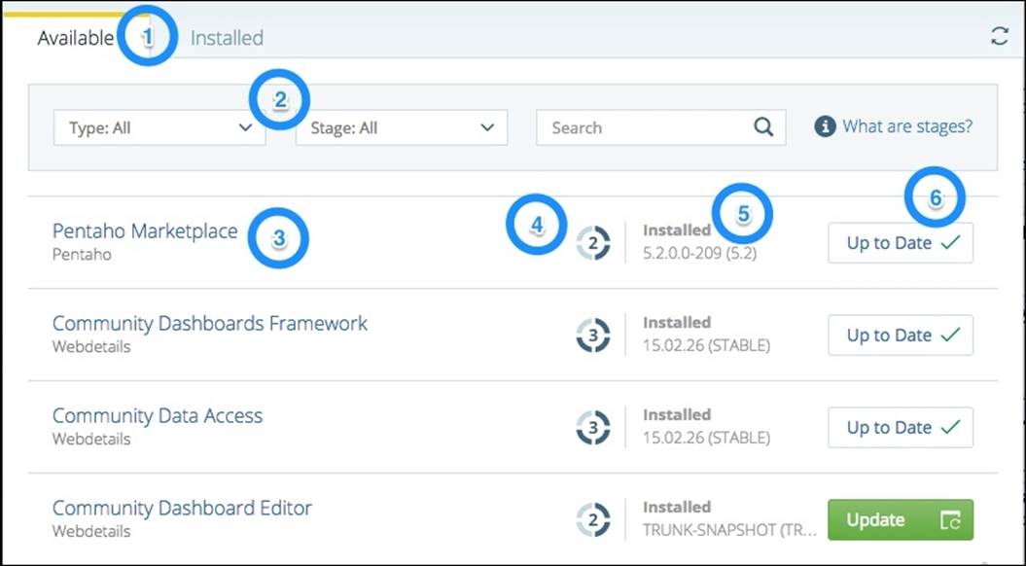Open the Stage: All dropdown
This screenshot has height=566, width=1026.
coord(401,126)
